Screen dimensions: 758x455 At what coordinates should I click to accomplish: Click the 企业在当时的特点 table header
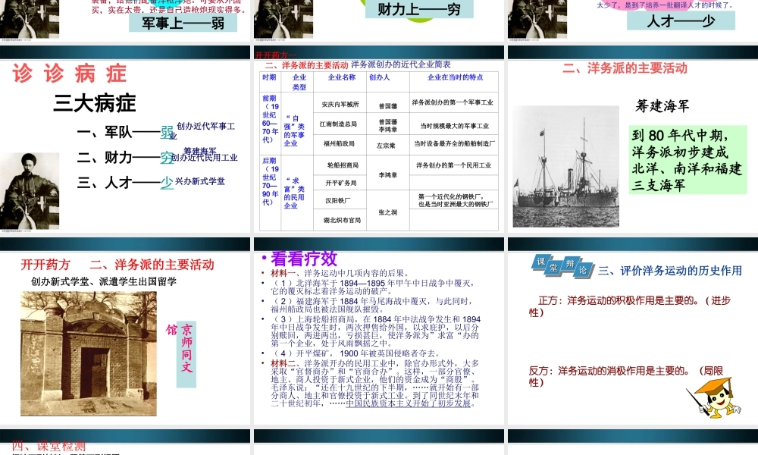[x=455, y=77]
